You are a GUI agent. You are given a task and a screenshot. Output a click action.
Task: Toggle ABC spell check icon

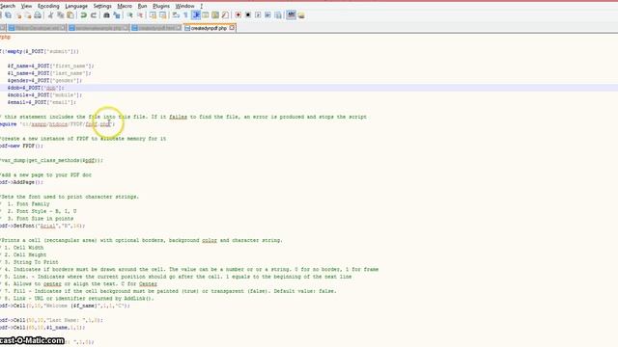pos(291,15)
